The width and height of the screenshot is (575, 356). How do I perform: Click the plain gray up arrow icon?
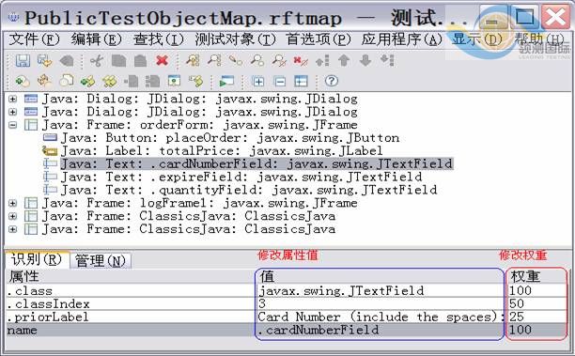coord(344,60)
